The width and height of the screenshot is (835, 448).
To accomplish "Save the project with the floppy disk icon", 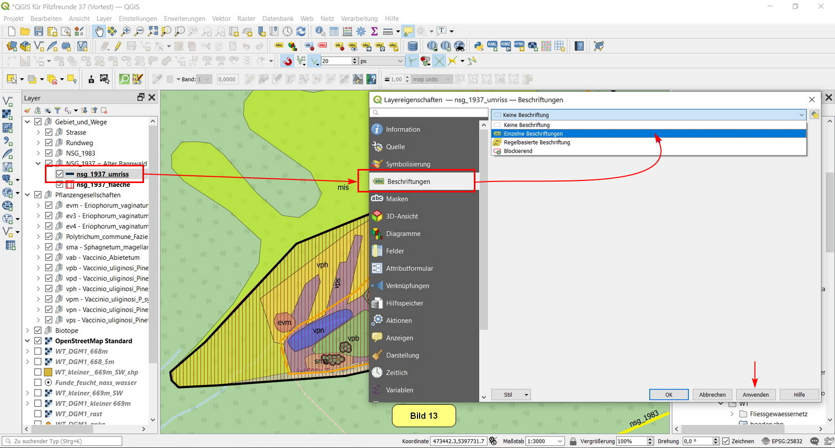I will coord(39,32).
